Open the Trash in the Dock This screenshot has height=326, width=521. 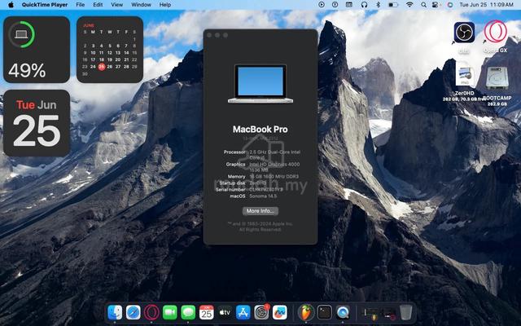[x=405, y=313]
